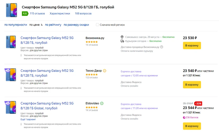Click the green verified badge beside Eldovideo

[102, 103]
